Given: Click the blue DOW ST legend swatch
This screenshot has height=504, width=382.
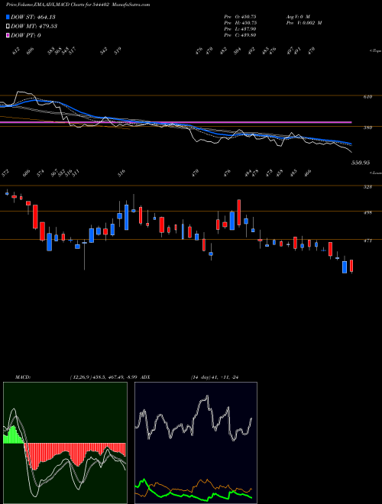Looking at the screenshot, I should 8,17.
